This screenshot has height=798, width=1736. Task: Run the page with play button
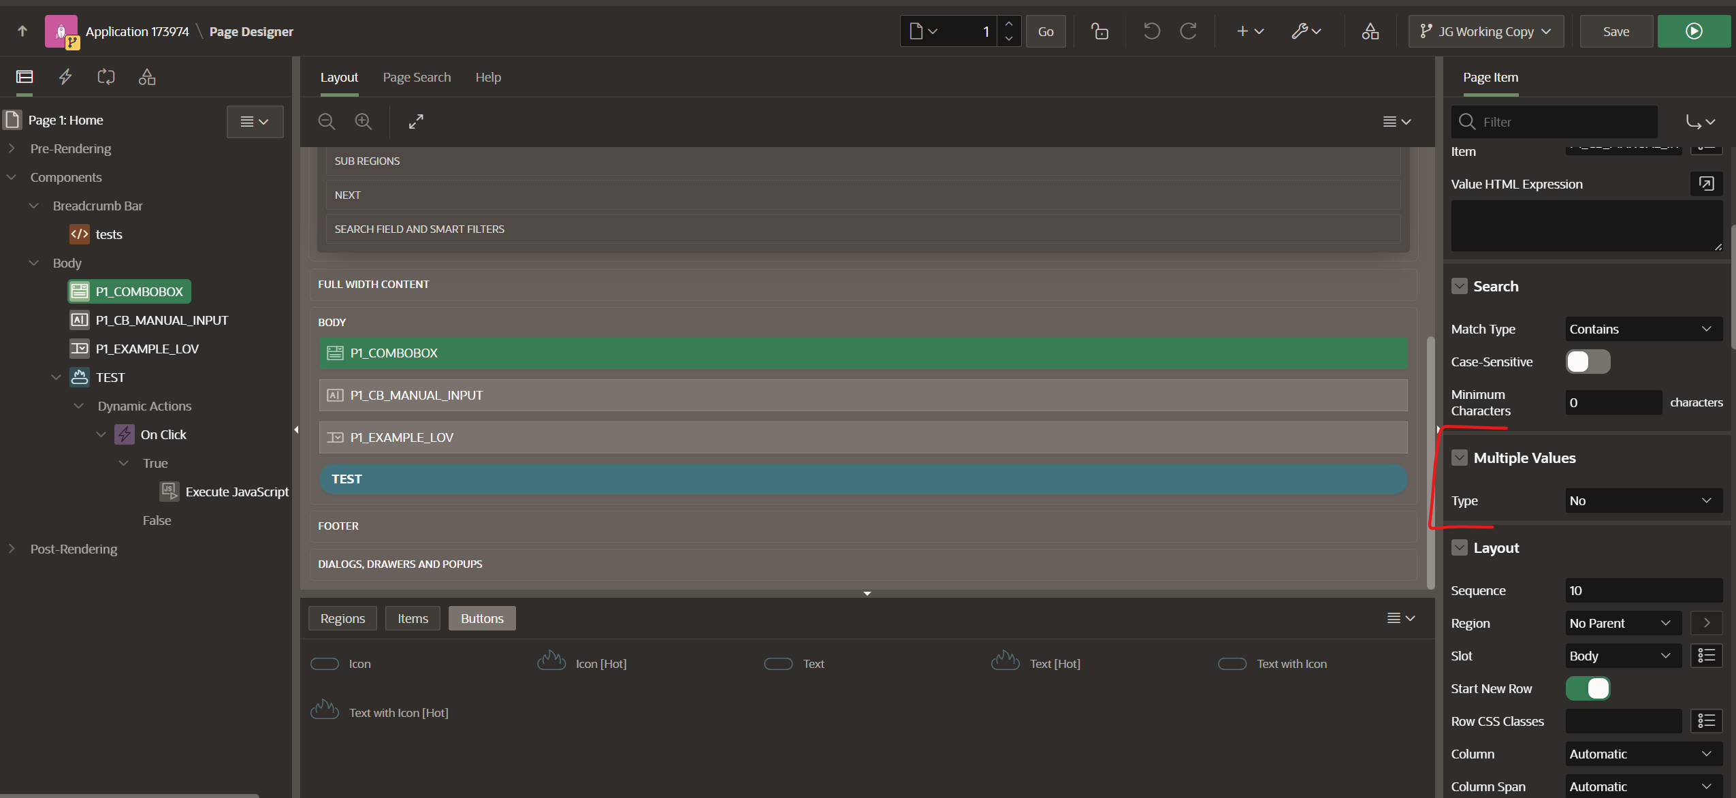pos(1693,31)
